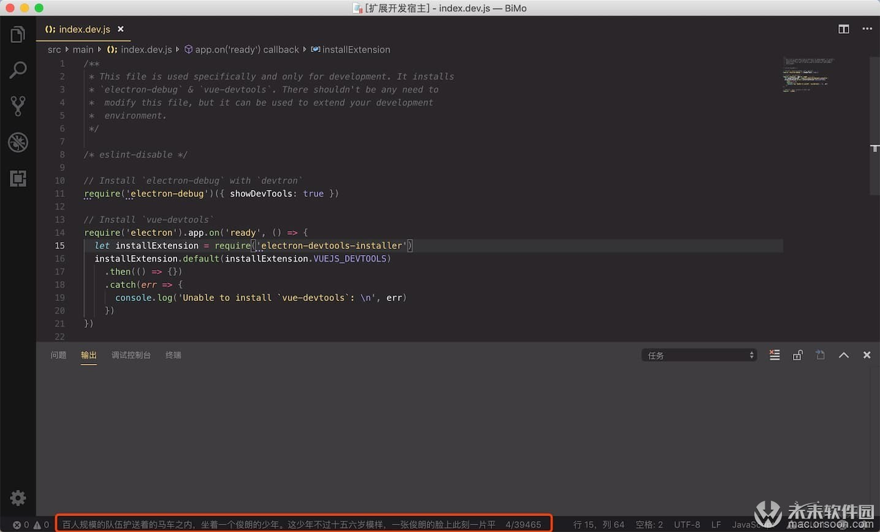This screenshot has height=532, width=880.
Task: Switch to the 输出 panel tab
Action: (89, 355)
